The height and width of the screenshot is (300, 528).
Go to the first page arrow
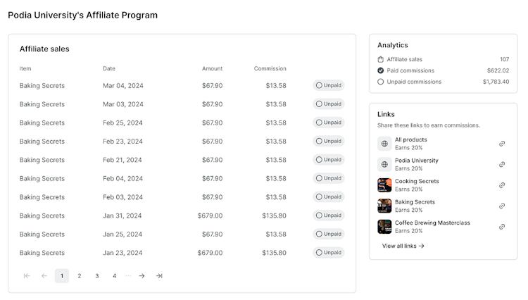27,276
